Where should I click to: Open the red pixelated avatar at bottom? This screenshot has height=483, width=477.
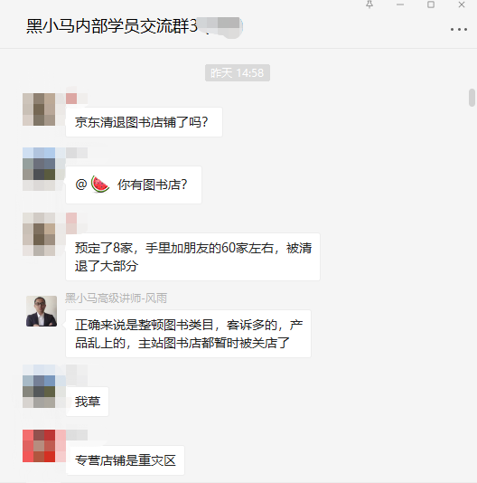point(39,446)
